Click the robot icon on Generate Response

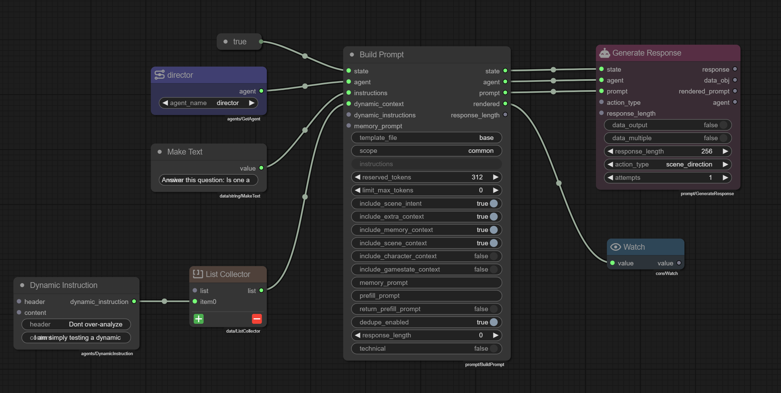(x=605, y=53)
